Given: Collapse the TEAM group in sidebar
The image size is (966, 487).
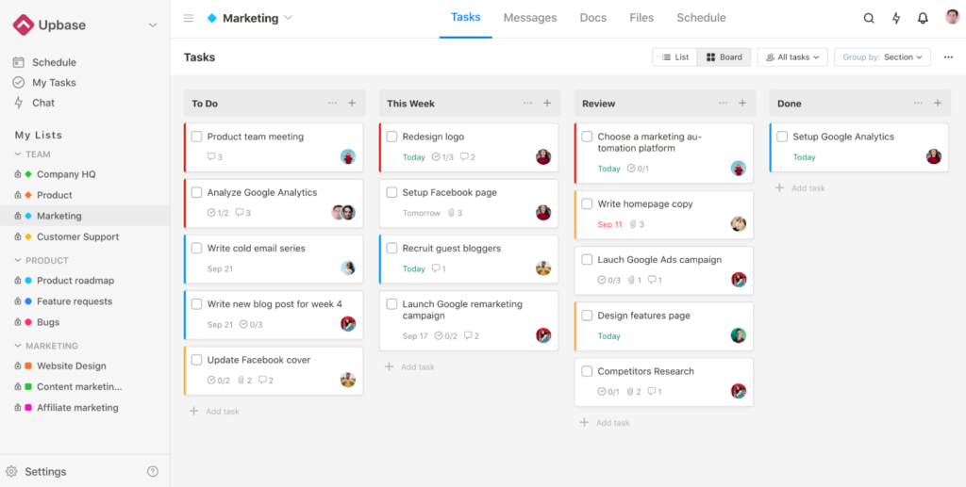Looking at the screenshot, I should point(18,154).
